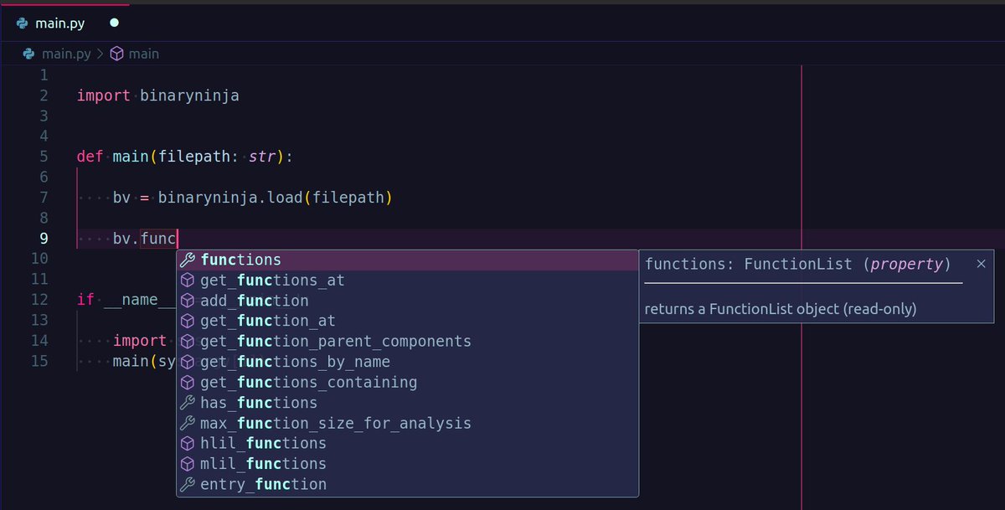Click the main function breadcrumb

point(143,54)
